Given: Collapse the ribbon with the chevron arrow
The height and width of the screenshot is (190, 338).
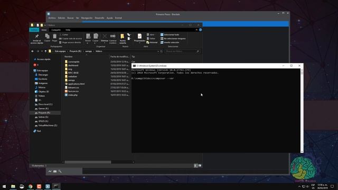Looking at the screenshot, I should click(x=196, y=30).
